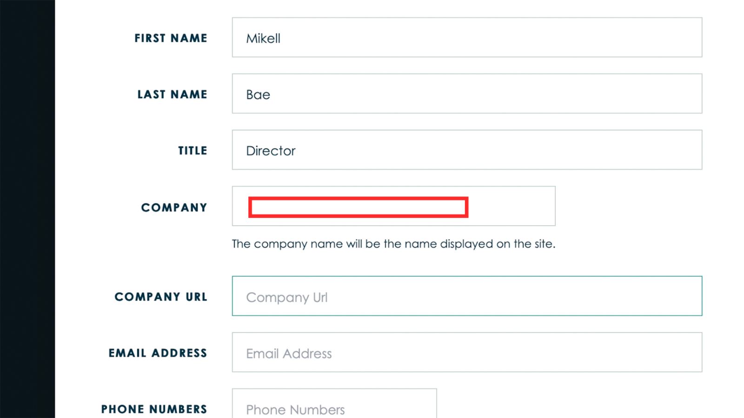
Task: Place cursor right after the word 'Mikell'
Action: (281, 39)
